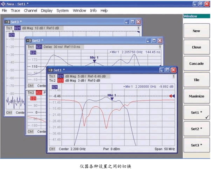Screen dimensions: 211x170
Task: Open the Display menu
Action: 46,11
